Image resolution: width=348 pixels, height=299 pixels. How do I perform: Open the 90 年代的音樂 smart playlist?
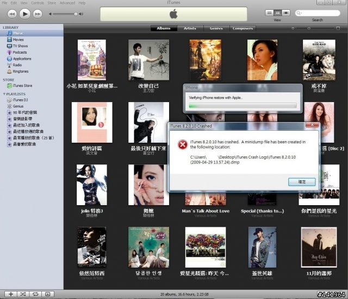point(32,112)
